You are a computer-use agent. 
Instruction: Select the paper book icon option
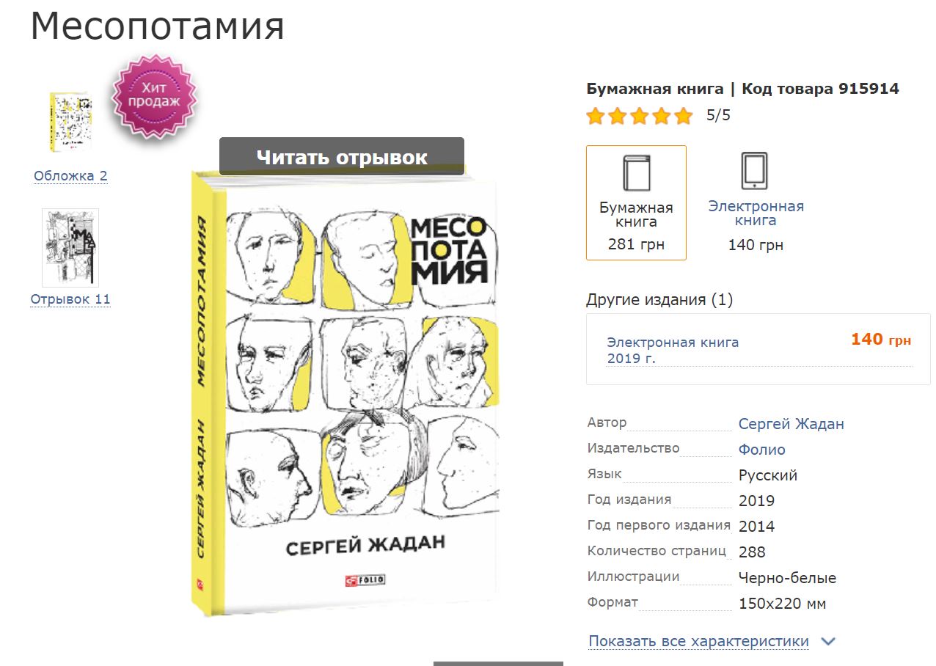pyautogui.click(x=636, y=174)
